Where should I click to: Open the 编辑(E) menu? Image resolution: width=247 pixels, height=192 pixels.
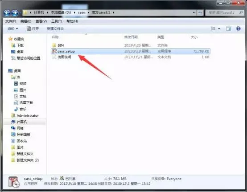click(x=26, y=21)
